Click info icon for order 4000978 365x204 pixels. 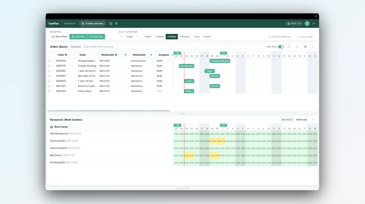[x=49, y=66]
